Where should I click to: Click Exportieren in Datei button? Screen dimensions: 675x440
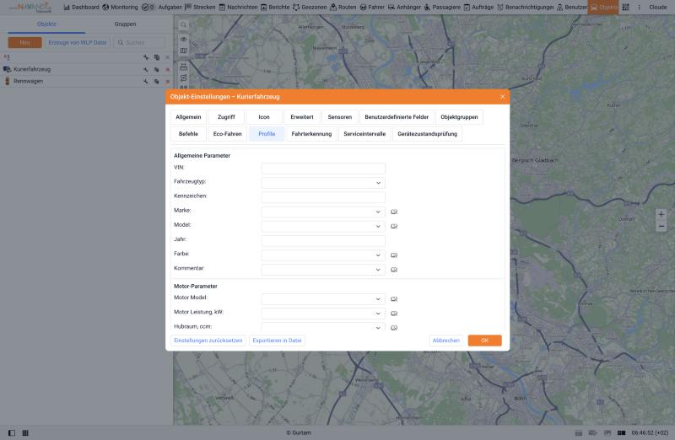tap(277, 341)
